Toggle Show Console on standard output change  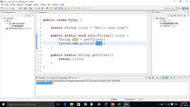pyautogui.click(x=164, y=78)
